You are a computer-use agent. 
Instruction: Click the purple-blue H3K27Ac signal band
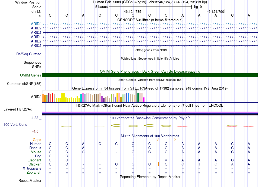tap(150, 114)
